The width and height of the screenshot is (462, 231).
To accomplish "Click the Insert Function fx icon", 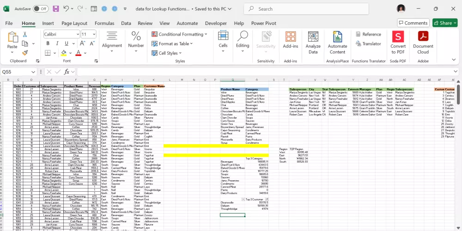I will pos(67,72).
